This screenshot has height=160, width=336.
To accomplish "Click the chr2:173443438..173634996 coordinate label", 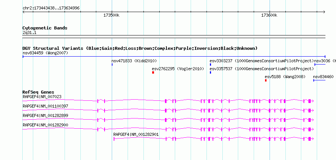I will [x=51, y=8].
